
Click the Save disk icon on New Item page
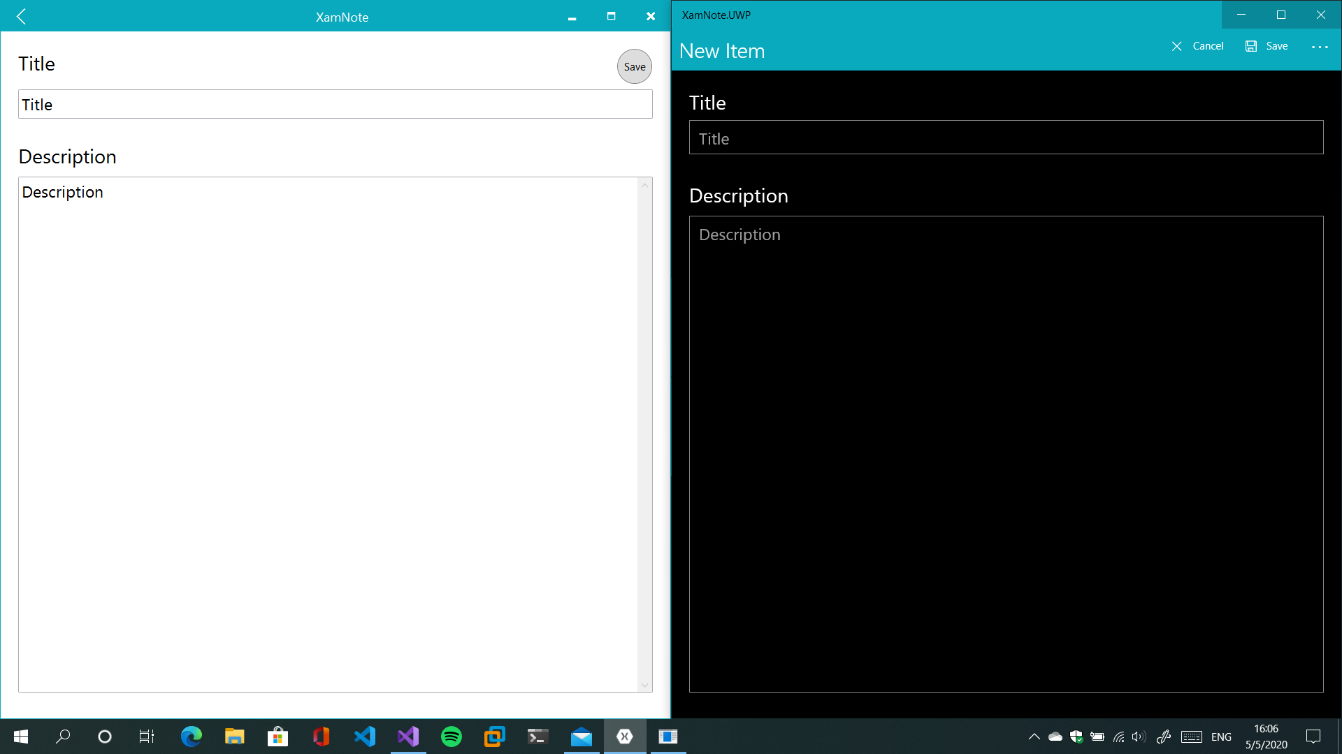point(1250,46)
